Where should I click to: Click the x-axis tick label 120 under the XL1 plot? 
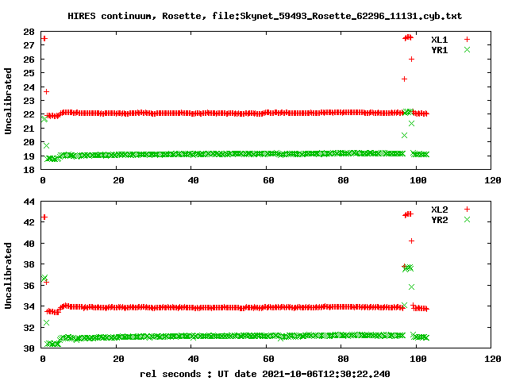click(493, 180)
